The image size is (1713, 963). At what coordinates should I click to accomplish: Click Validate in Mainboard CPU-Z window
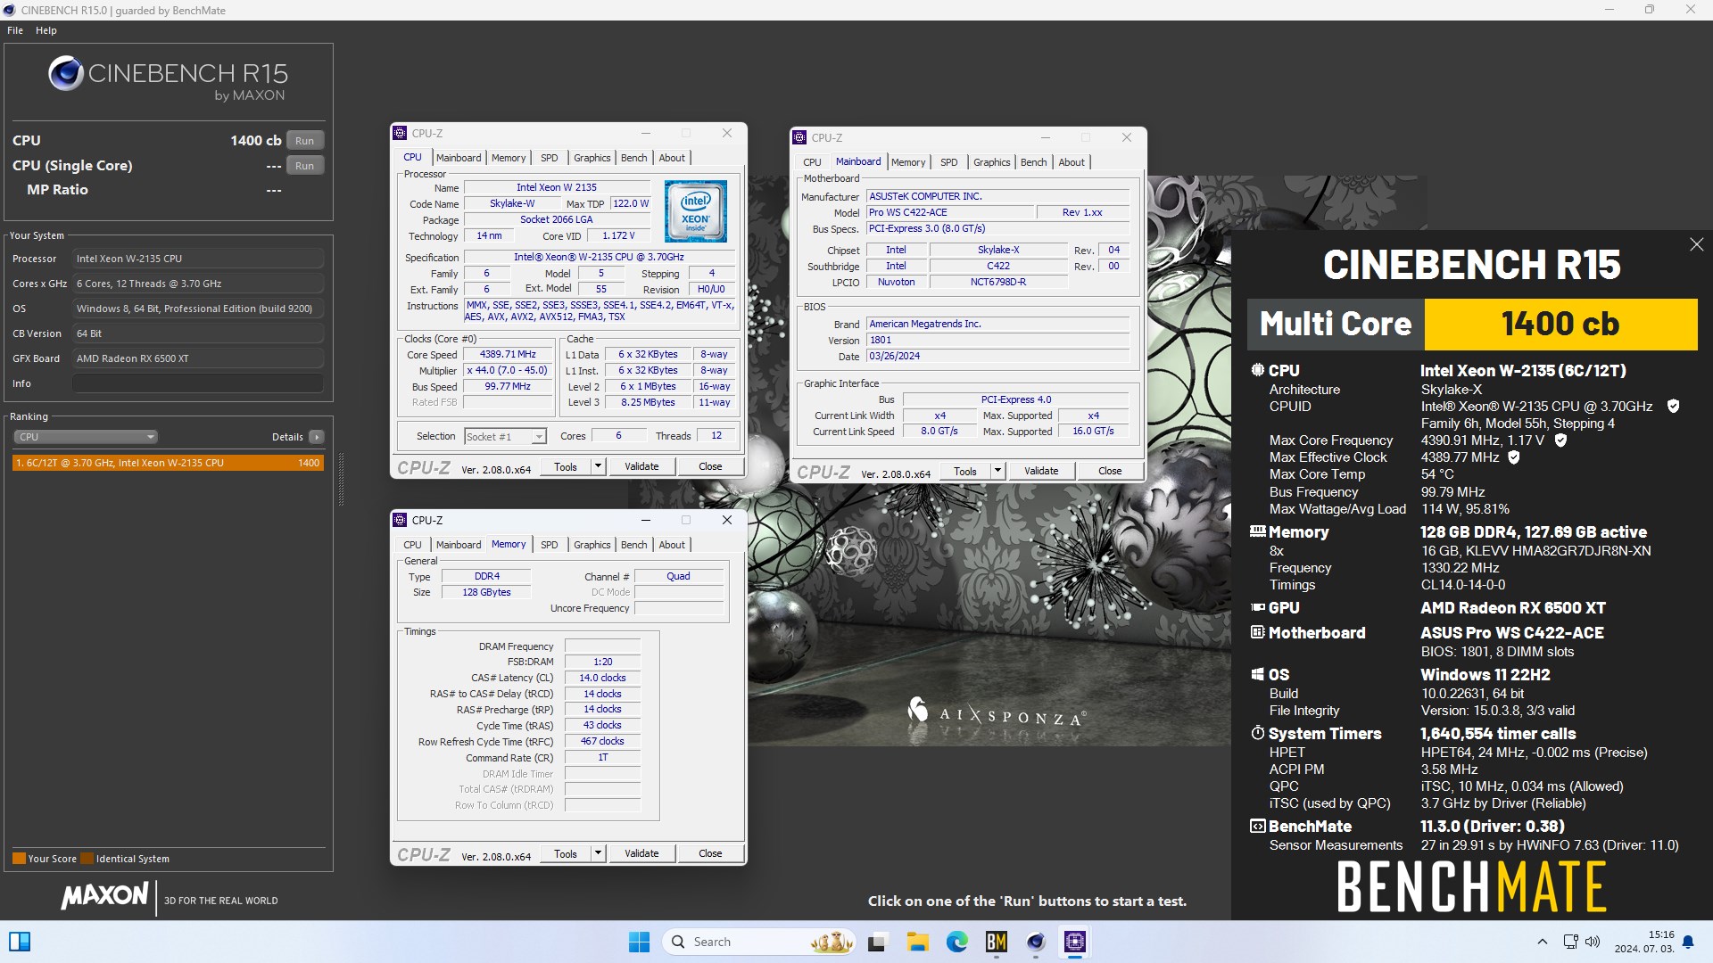pos(1041,471)
